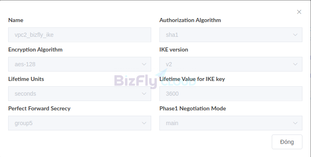Open the Authorization Algorithm chevron arrow
The height and width of the screenshot is (157, 311).
click(295, 35)
